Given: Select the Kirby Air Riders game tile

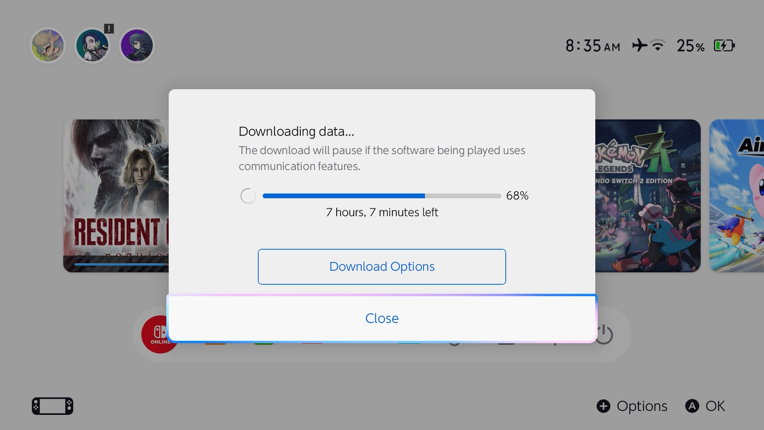Looking at the screenshot, I should 737,195.
